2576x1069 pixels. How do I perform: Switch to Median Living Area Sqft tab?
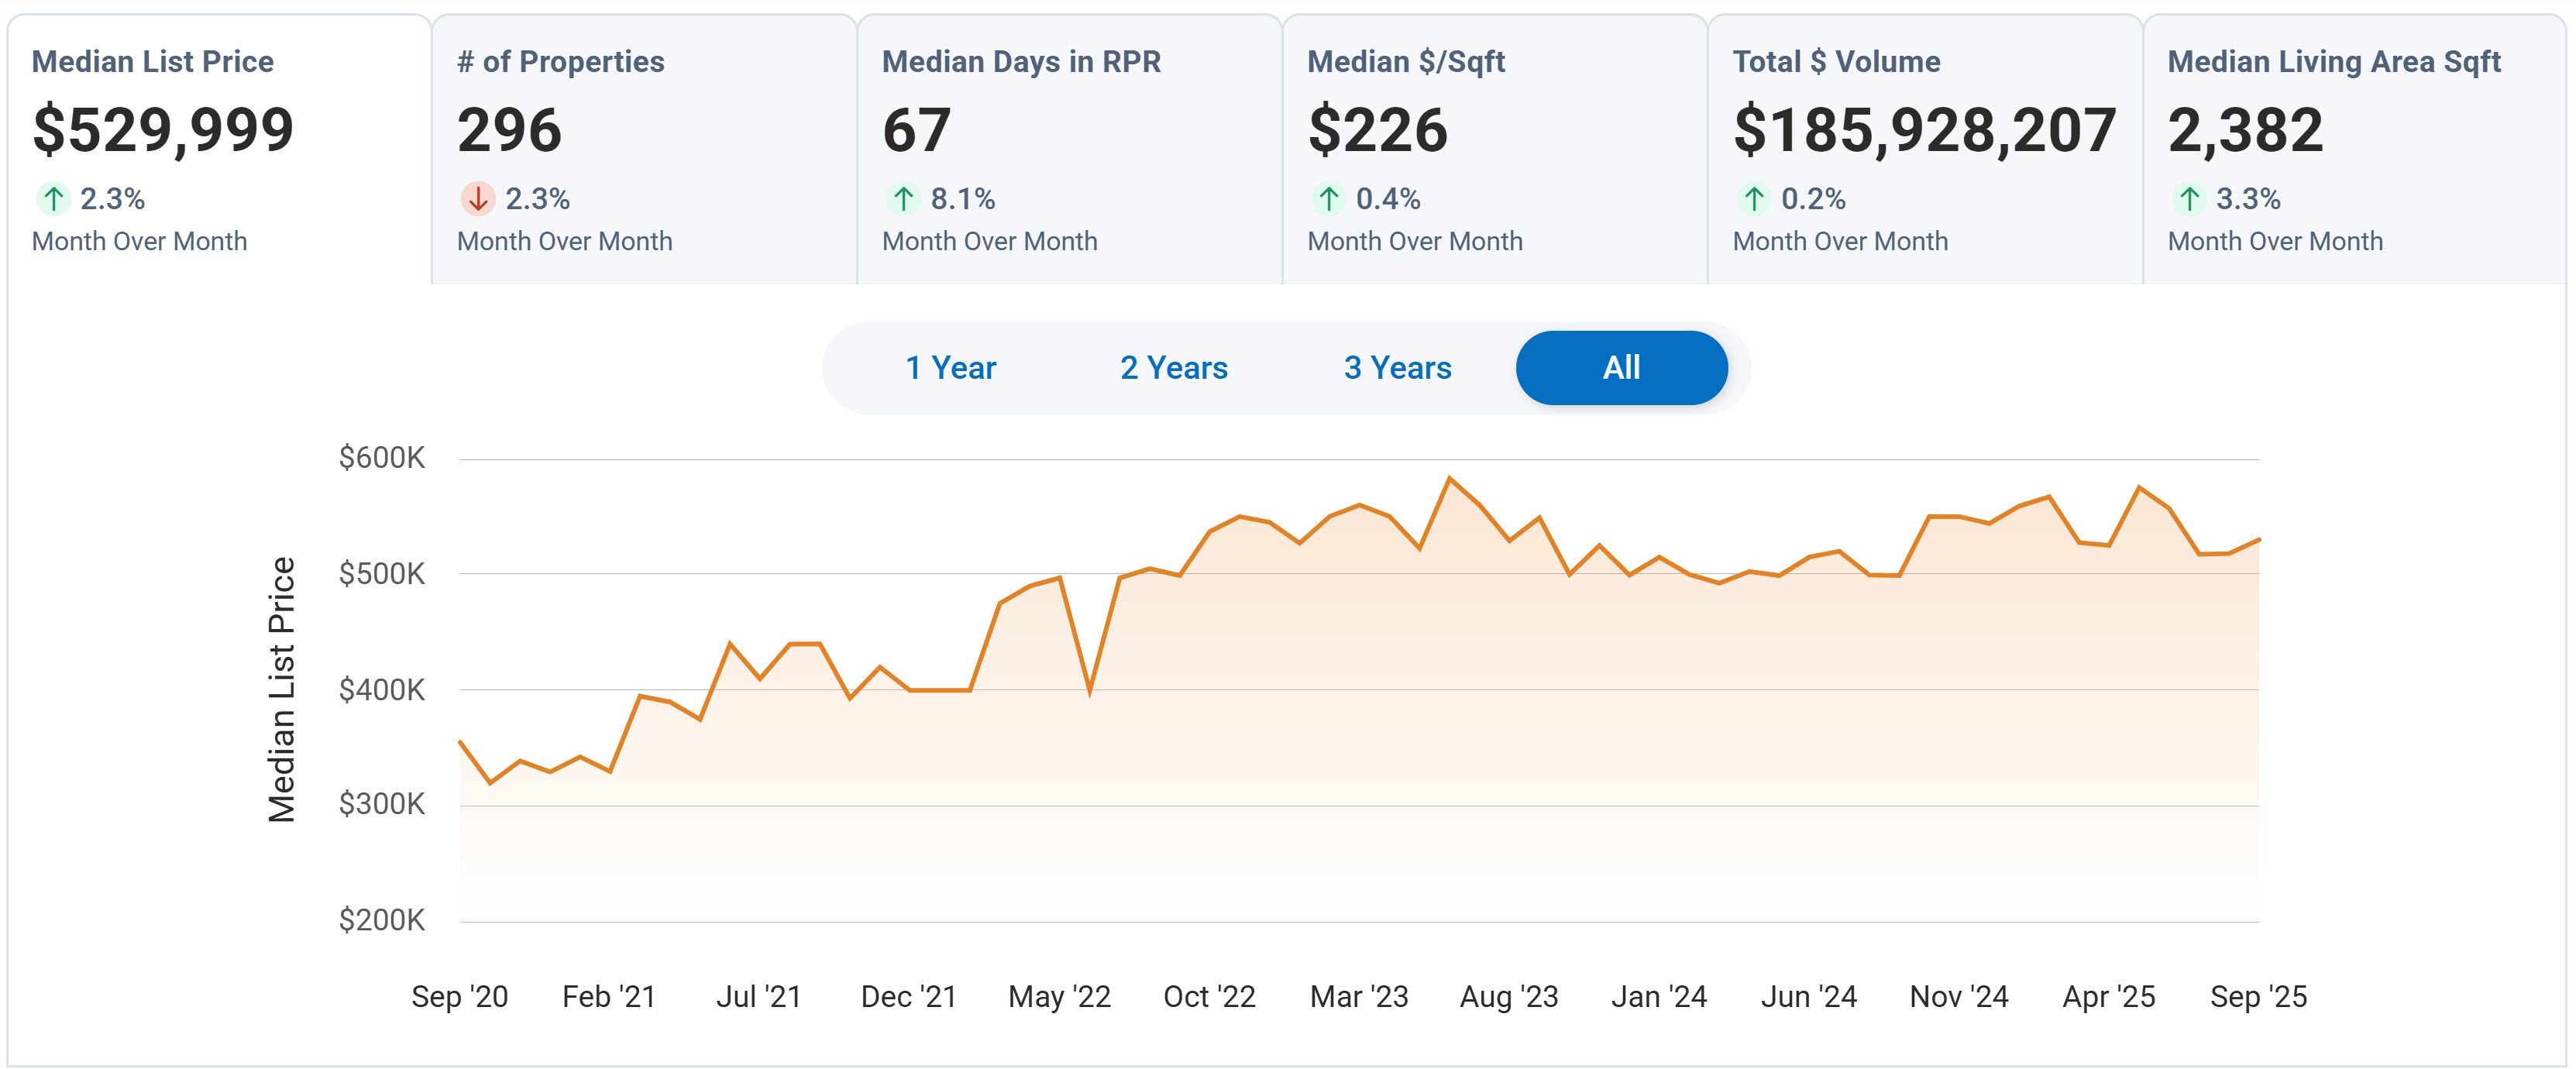[x=2333, y=62]
